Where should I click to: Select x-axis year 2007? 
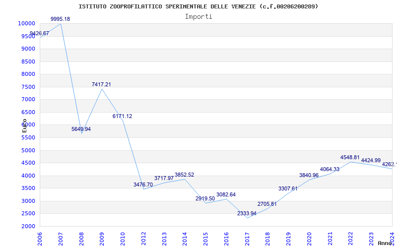coord(61,239)
